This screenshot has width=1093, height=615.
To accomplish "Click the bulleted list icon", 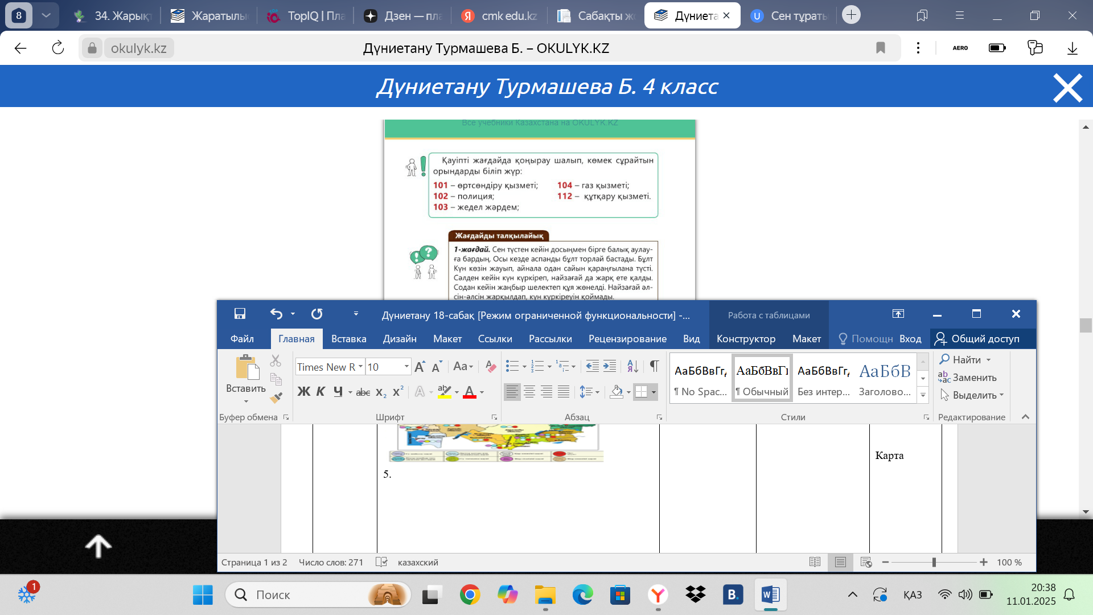I will [512, 366].
